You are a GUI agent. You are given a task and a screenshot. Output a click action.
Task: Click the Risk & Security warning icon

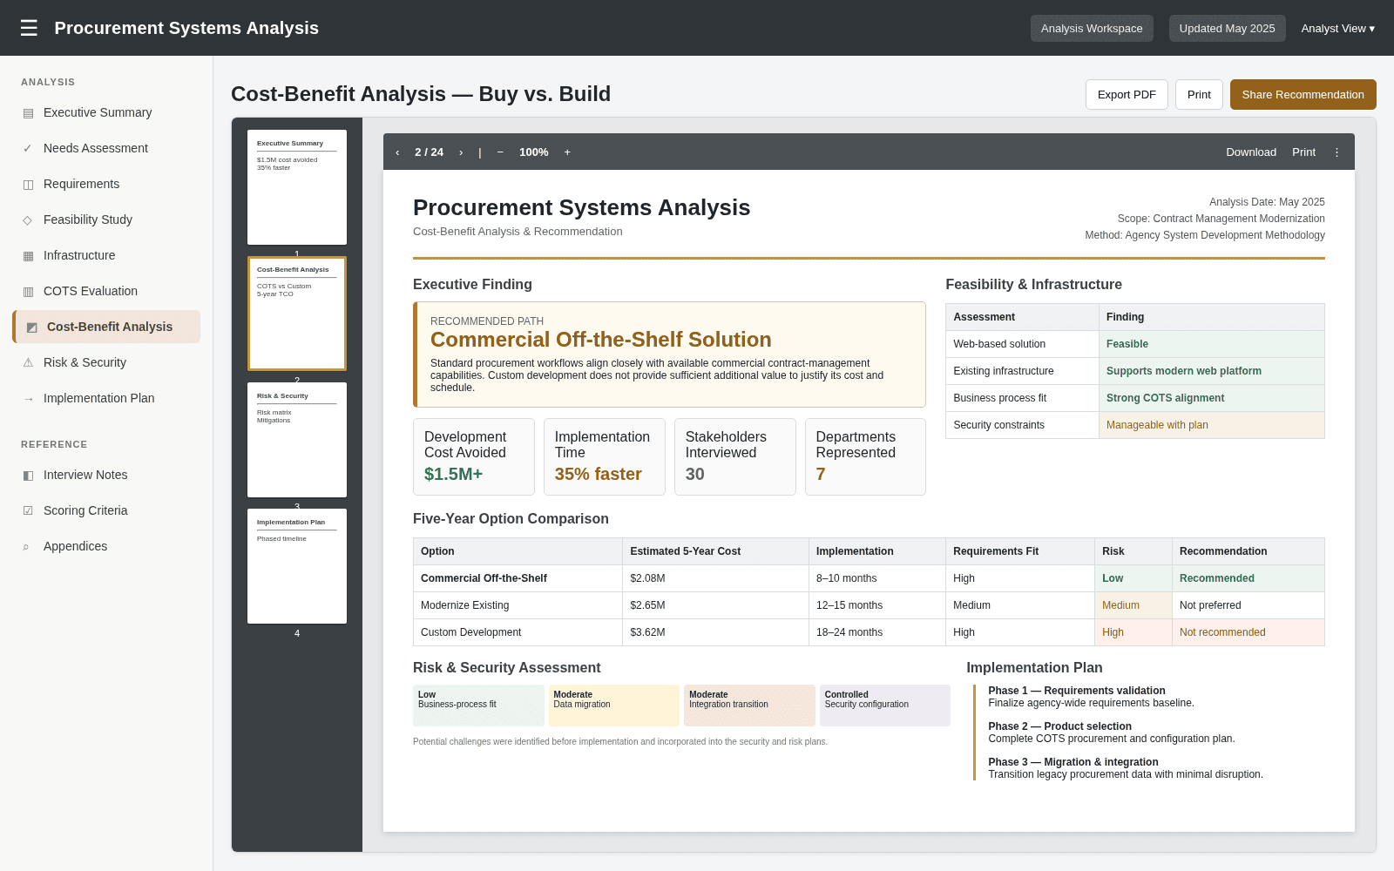pos(28,363)
